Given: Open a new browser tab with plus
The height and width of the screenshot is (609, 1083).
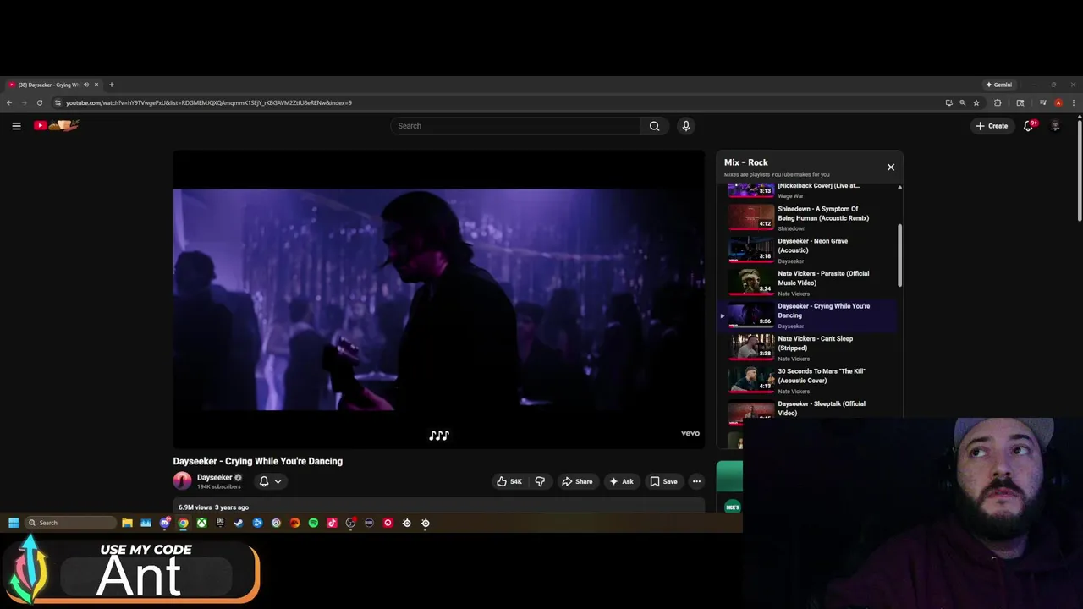Looking at the screenshot, I should (111, 85).
